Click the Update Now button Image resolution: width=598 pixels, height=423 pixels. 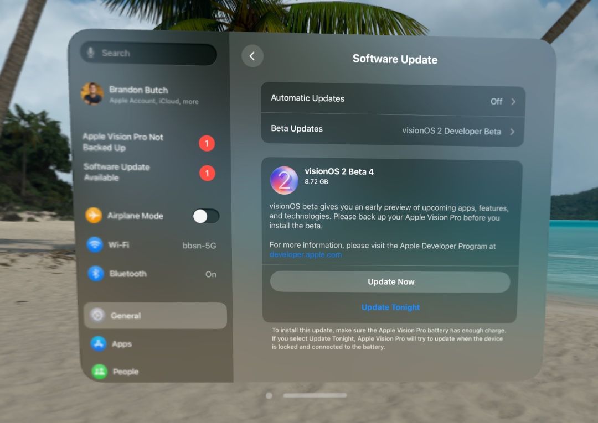tap(390, 282)
